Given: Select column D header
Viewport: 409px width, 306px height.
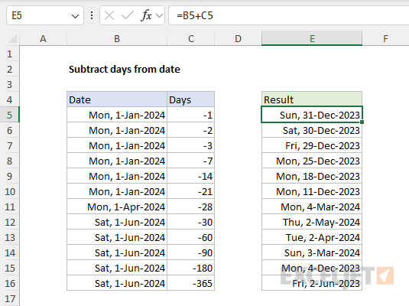Looking at the screenshot, I should [x=238, y=39].
